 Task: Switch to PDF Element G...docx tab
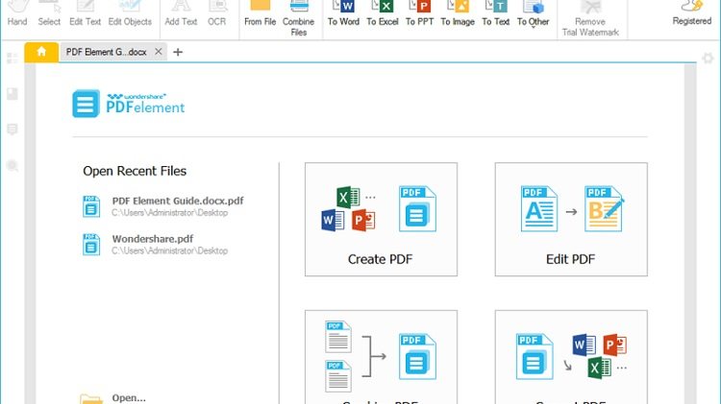pyautogui.click(x=106, y=52)
